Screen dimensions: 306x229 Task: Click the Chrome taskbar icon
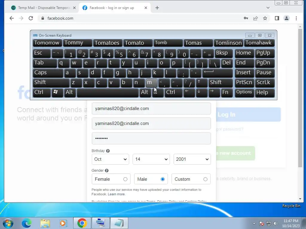(82, 223)
